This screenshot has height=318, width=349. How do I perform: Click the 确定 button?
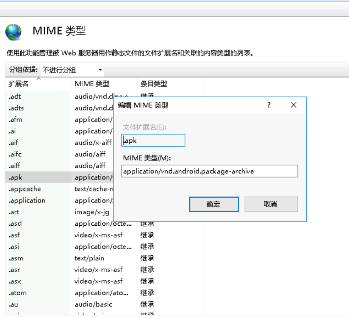[214, 204]
